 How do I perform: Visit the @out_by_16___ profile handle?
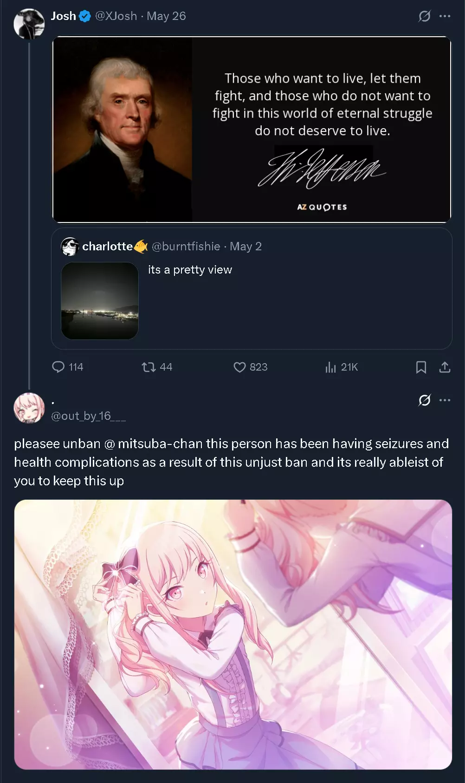tap(88, 416)
